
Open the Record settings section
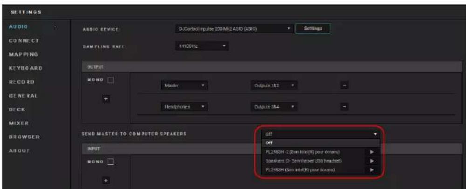coord(21,82)
